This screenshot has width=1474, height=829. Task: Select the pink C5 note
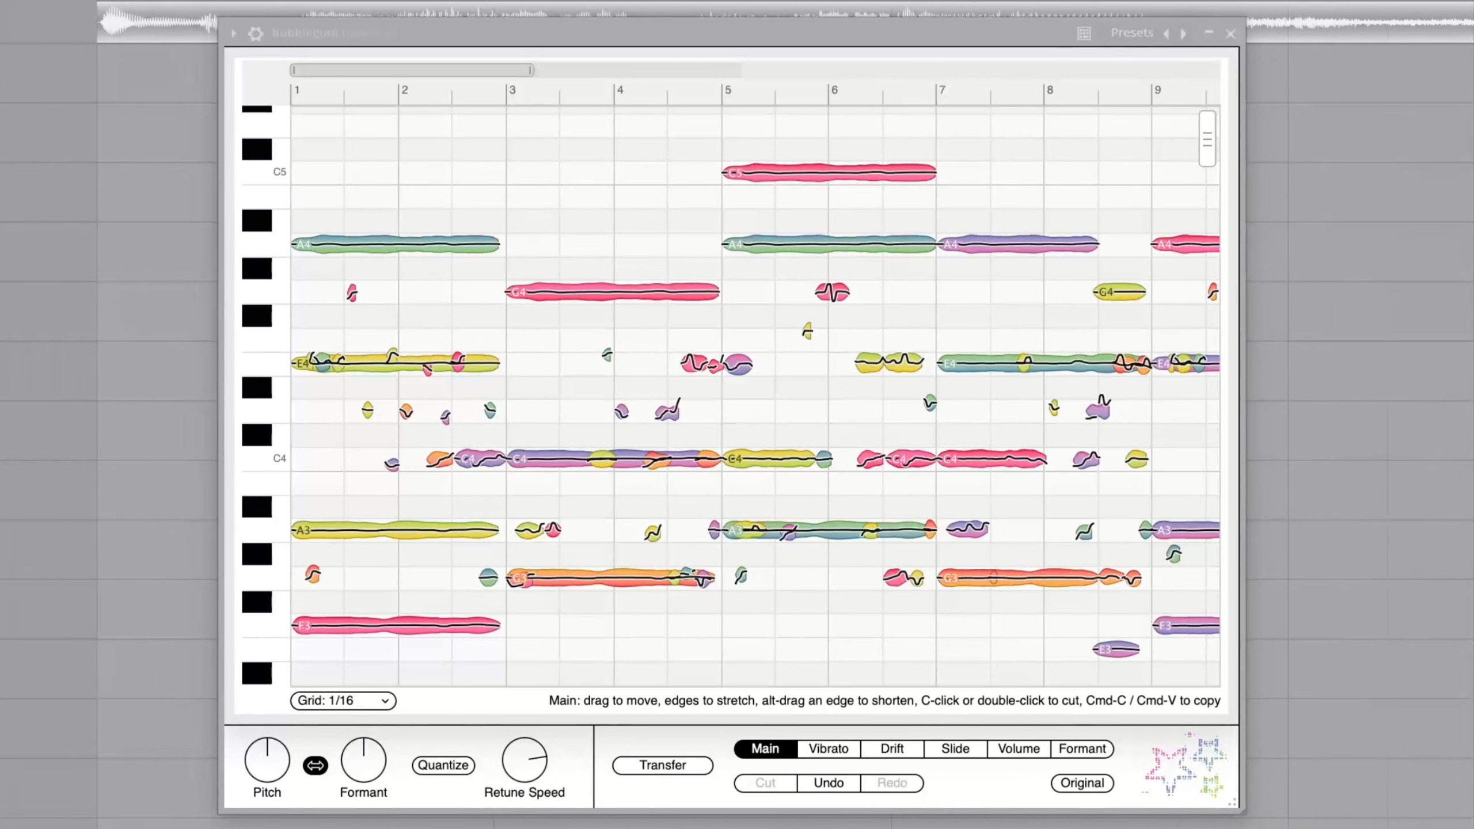[x=829, y=173]
